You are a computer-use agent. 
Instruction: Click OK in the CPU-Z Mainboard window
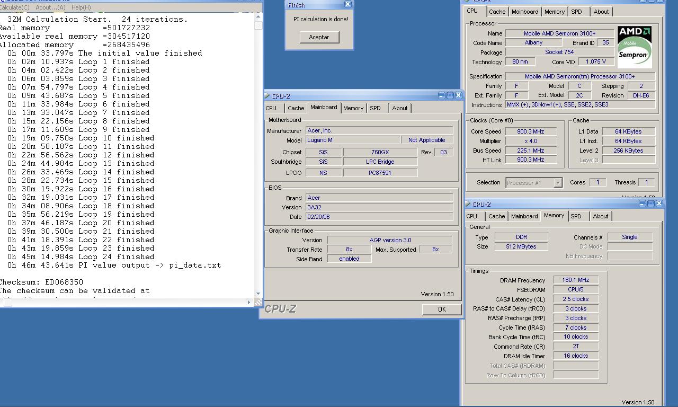click(x=442, y=309)
